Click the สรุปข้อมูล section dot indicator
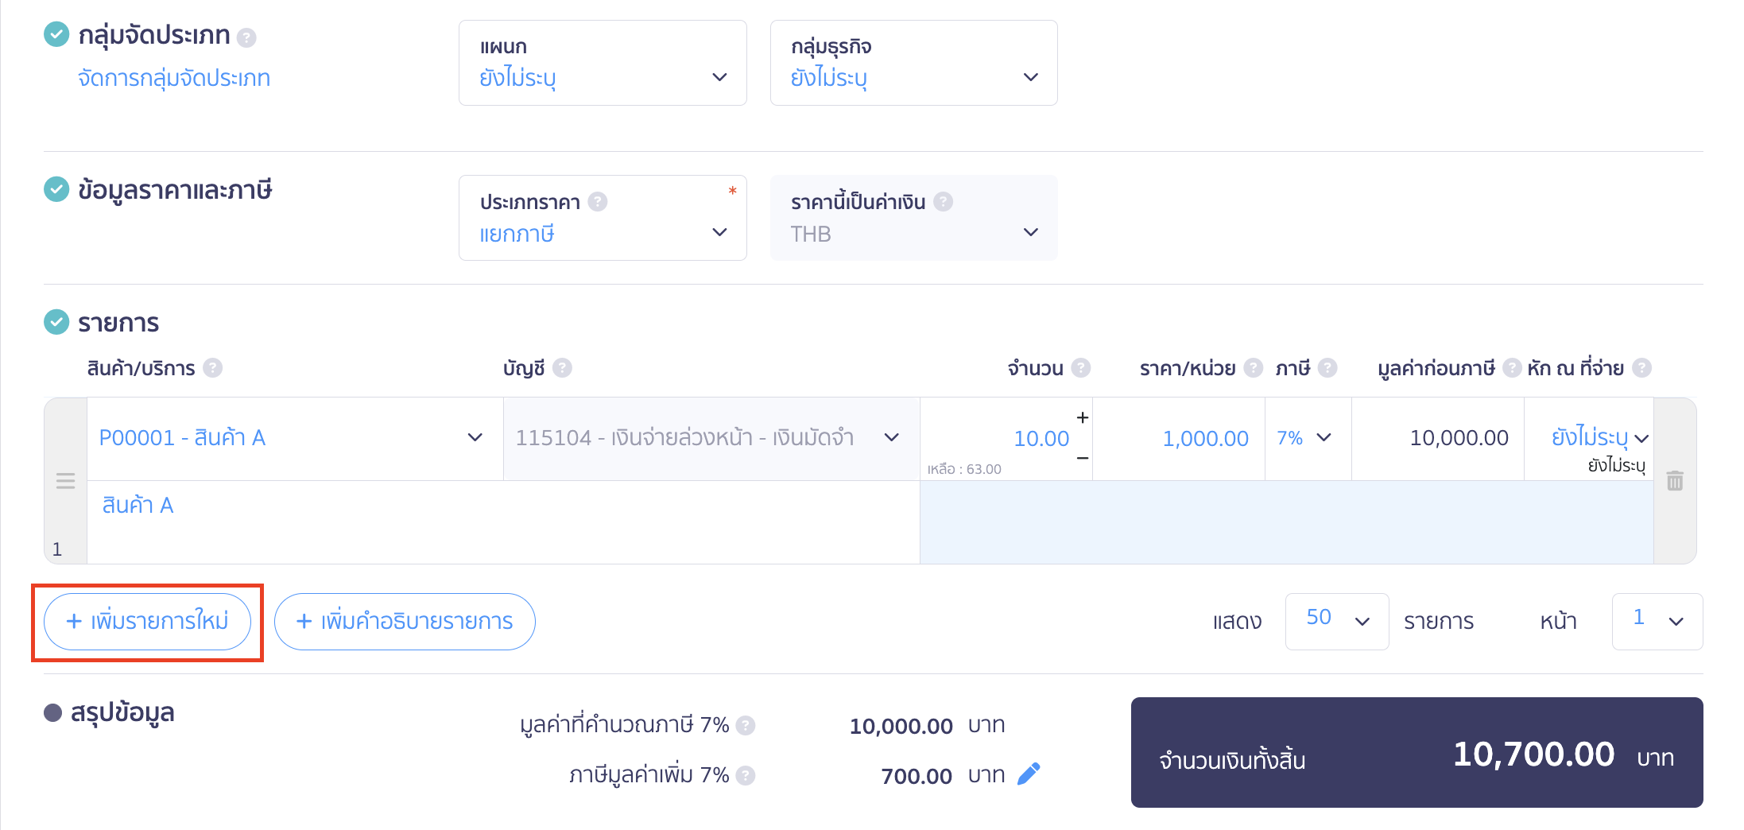This screenshot has height=830, width=1744. tap(52, 712)
